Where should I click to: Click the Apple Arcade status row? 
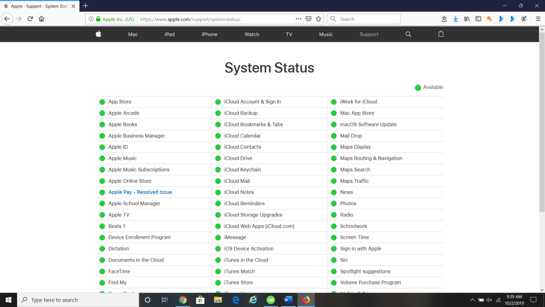(x=153, y=113)
